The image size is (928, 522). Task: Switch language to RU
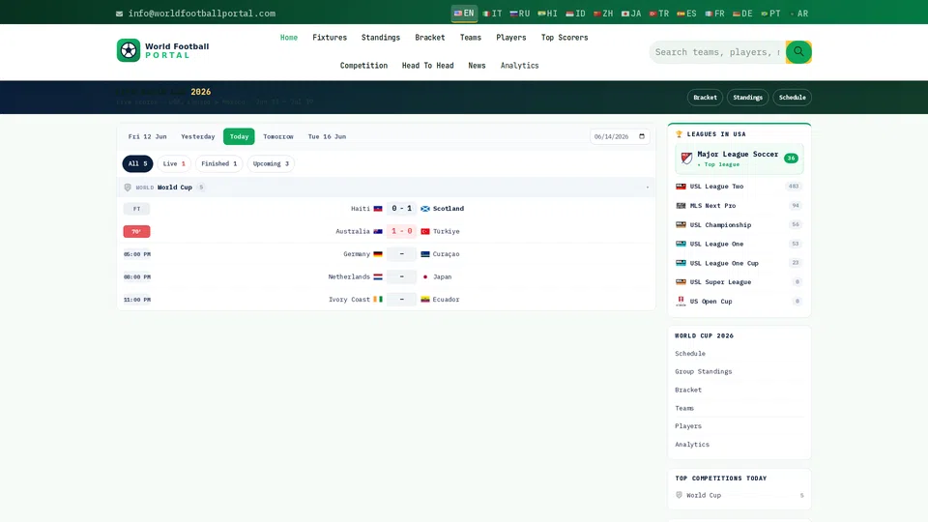pyautogui.click(x=520, y=14)
